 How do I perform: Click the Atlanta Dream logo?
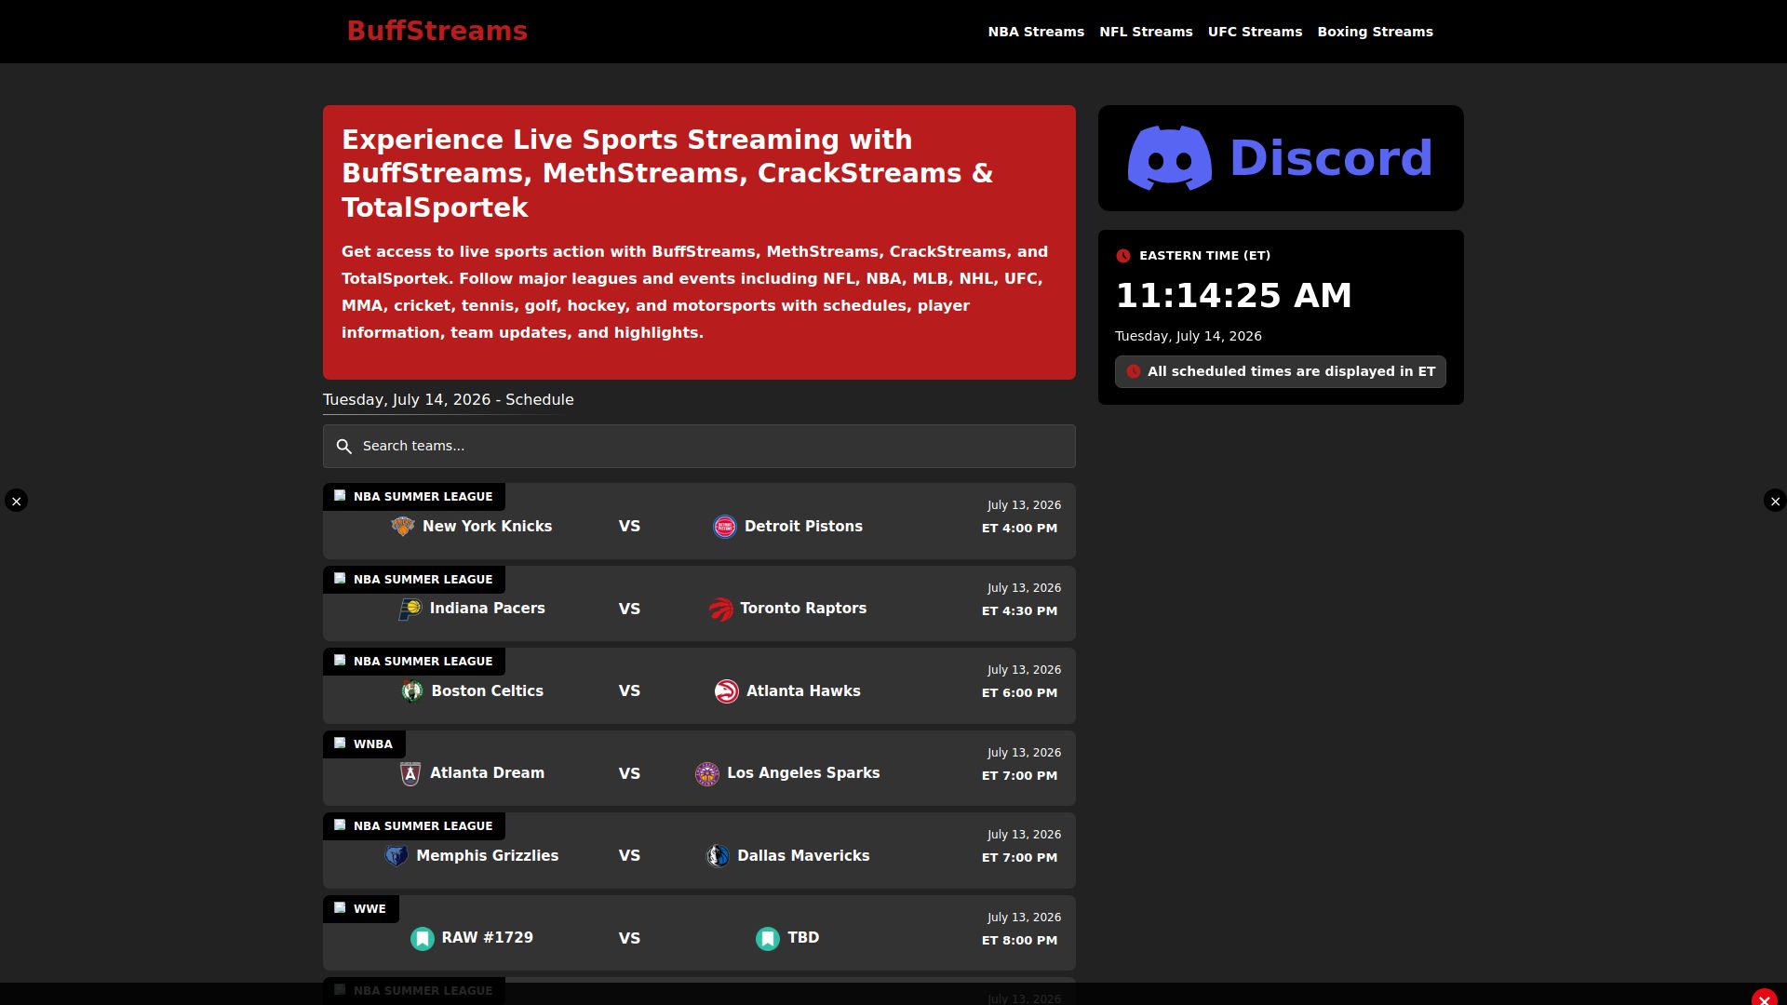tap(410, 773)
